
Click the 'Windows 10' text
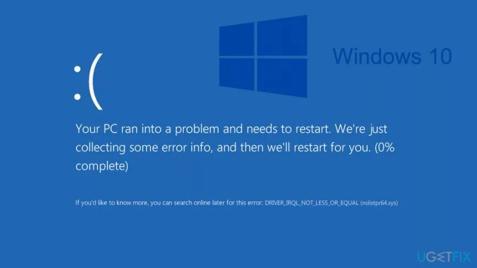point(392,56)
